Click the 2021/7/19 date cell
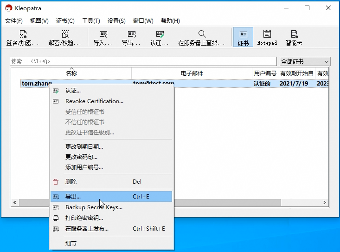Viewport: 340px width, 252px height. 294,84
